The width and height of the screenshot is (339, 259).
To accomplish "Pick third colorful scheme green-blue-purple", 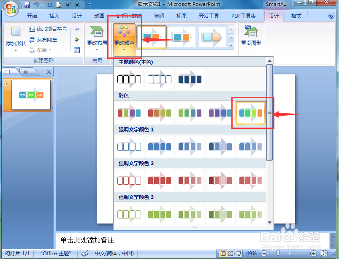I will tap(190, 113).
